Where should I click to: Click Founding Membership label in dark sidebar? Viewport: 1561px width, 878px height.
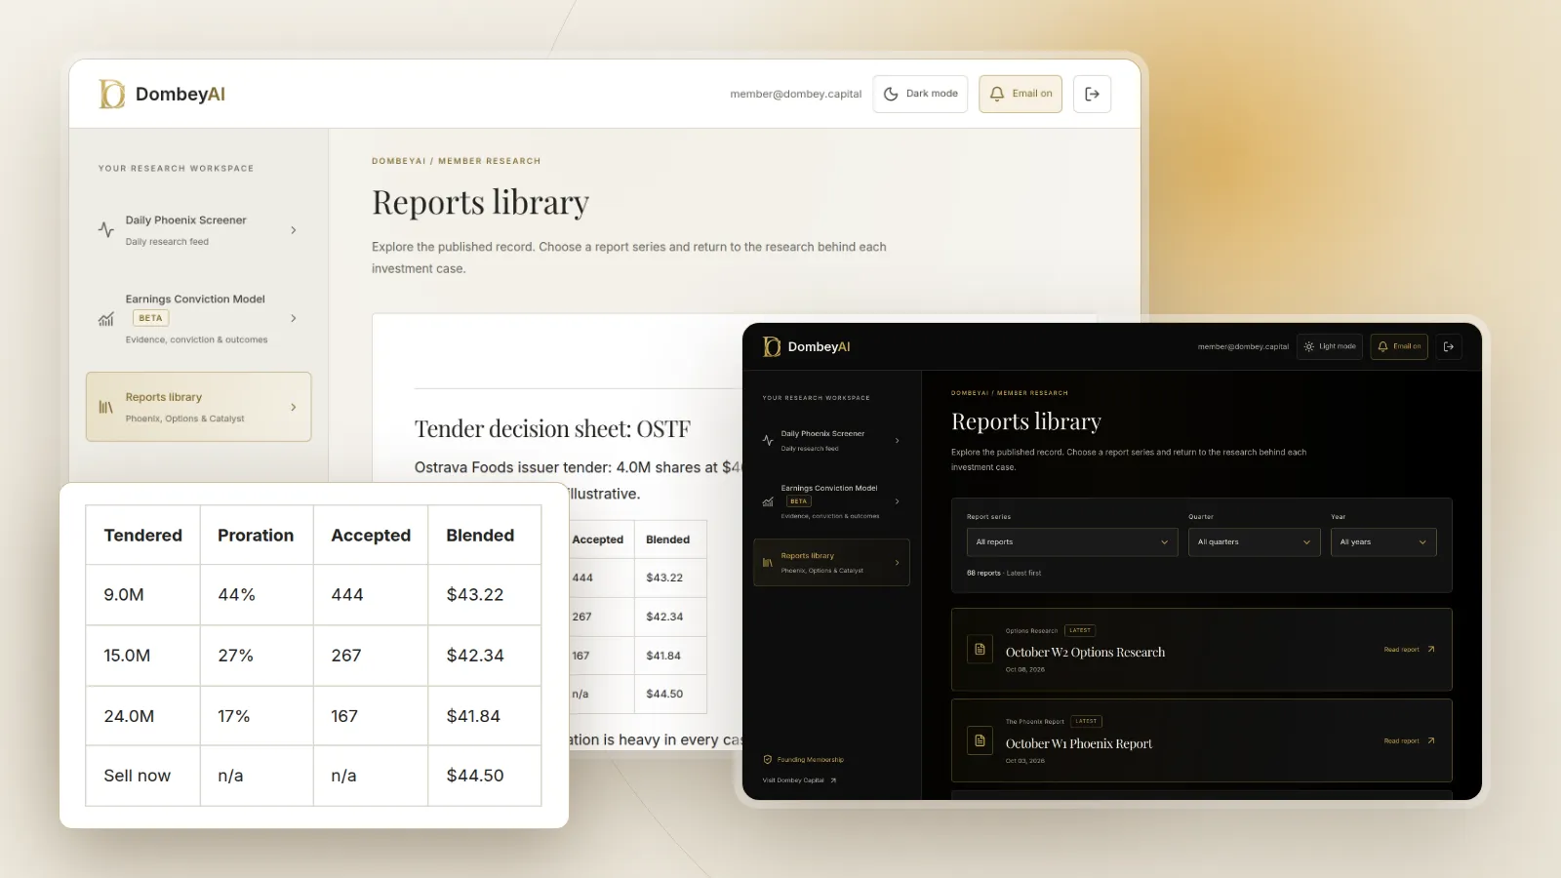click(811, 760)
